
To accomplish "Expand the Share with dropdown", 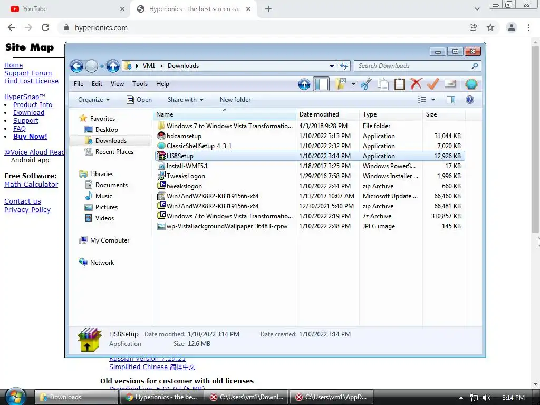I will tap(185, 100).
